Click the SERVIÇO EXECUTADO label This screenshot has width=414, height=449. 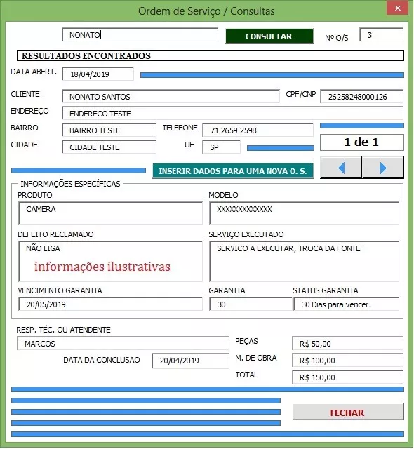click(x=246, y=234)
